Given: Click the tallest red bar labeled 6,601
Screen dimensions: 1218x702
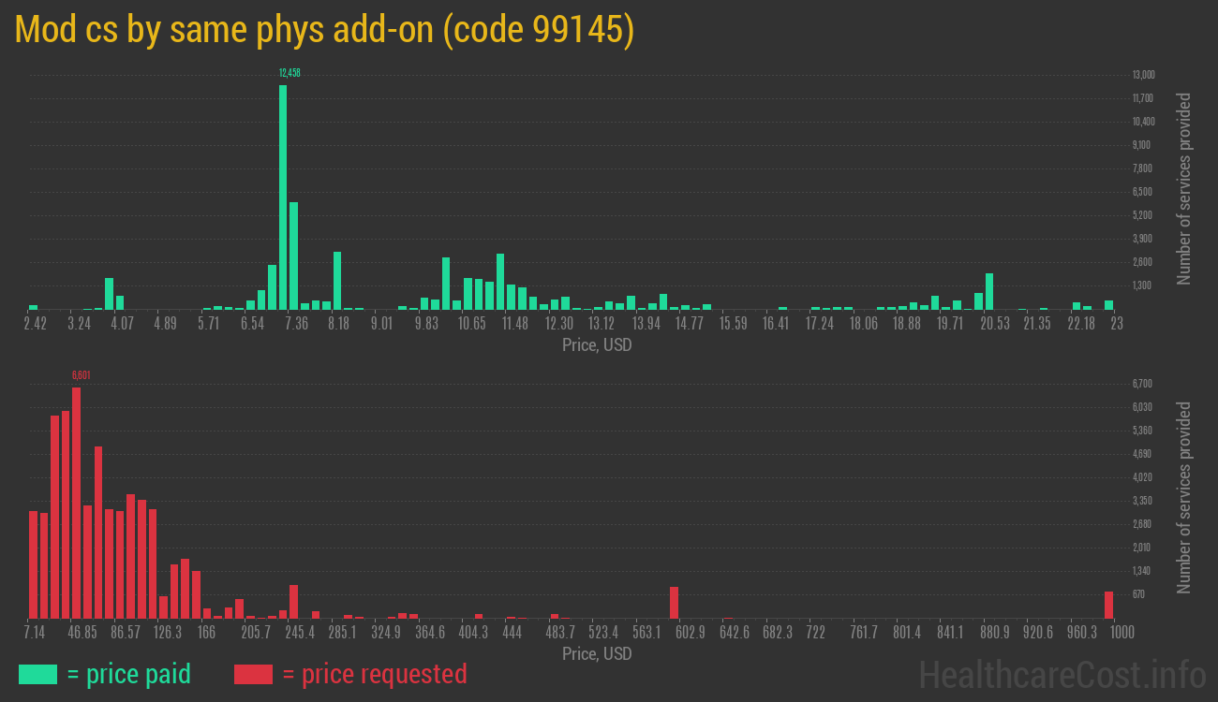Looking at the screenshot, I should click(76, 503).
